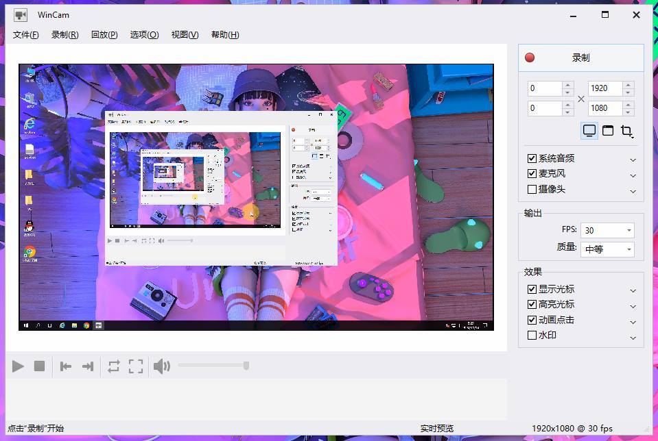
Task: Enable the 摄像头 checkbox
Action: coord(532,189)
